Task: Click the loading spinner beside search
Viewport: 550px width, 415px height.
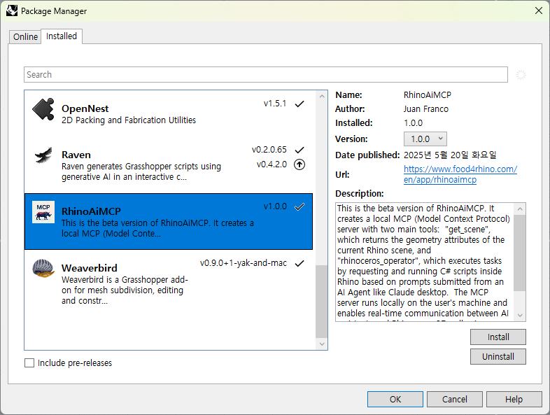Action: click(x=521, y=75)
